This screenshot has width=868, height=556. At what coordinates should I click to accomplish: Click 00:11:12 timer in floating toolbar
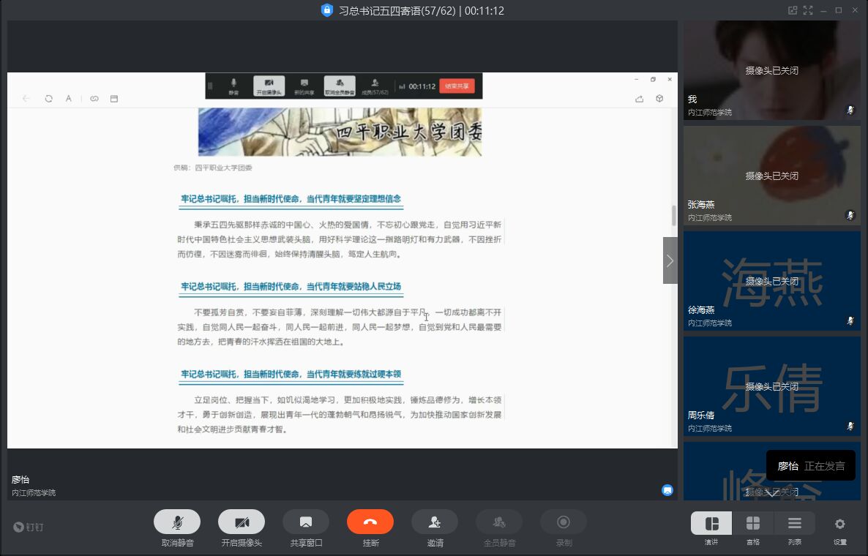[x=422, y=86]
